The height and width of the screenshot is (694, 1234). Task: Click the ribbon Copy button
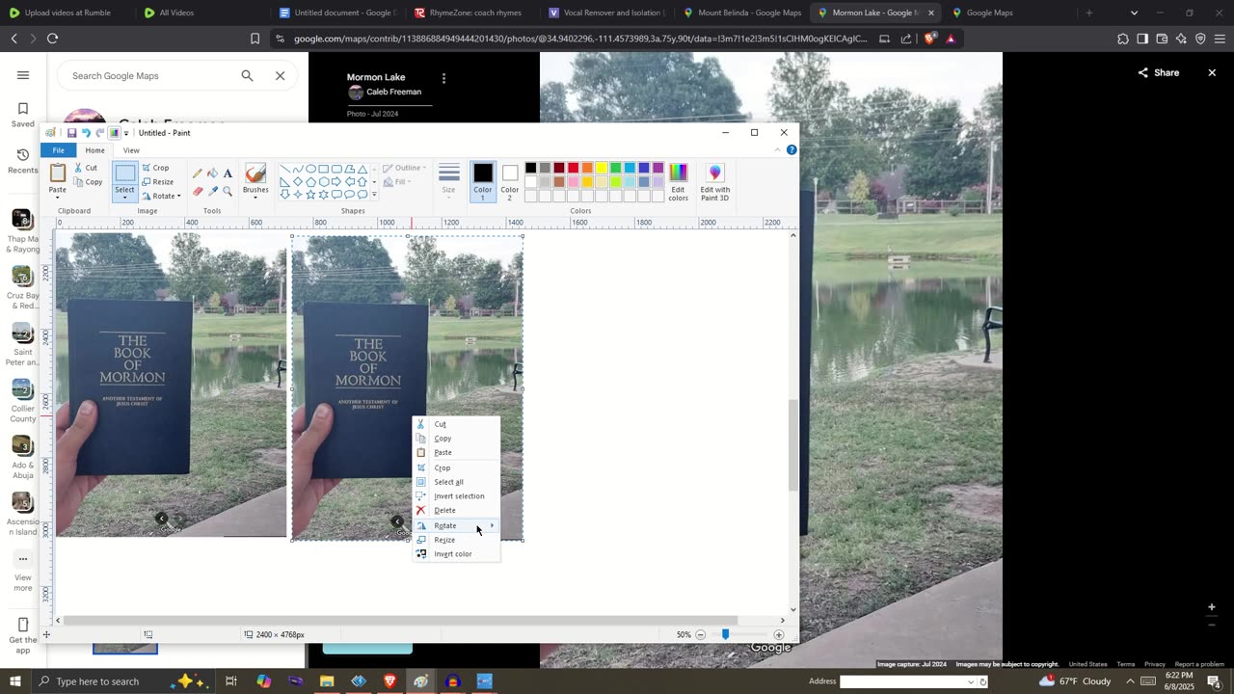click(x=88, y=182)
